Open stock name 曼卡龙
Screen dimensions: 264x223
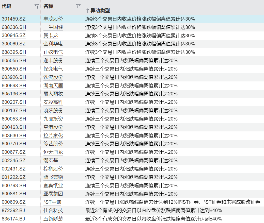51,36
